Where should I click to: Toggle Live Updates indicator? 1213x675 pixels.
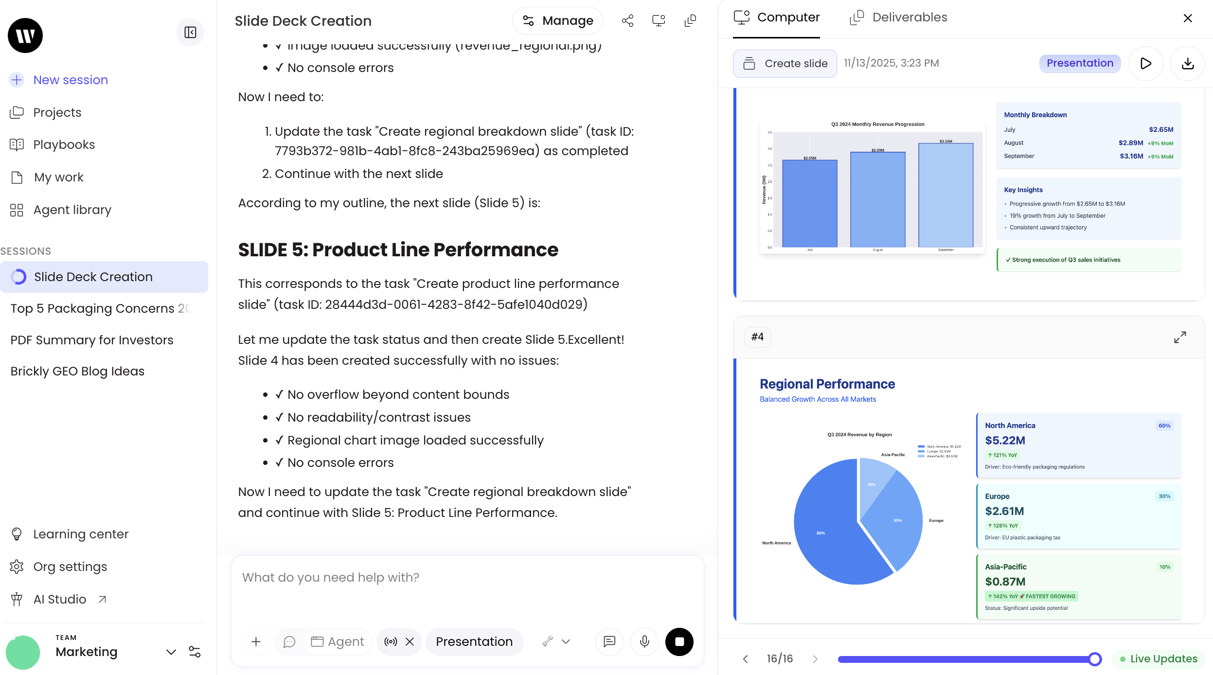(1158, 659)
